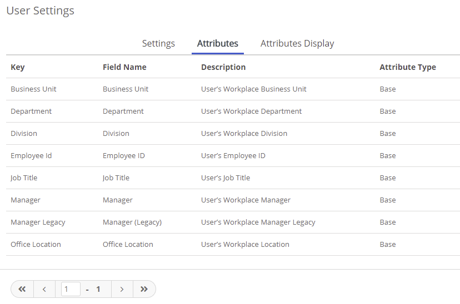Go to first page using double-left arrows
460x304 pixels.
click(x=22, y=289)
